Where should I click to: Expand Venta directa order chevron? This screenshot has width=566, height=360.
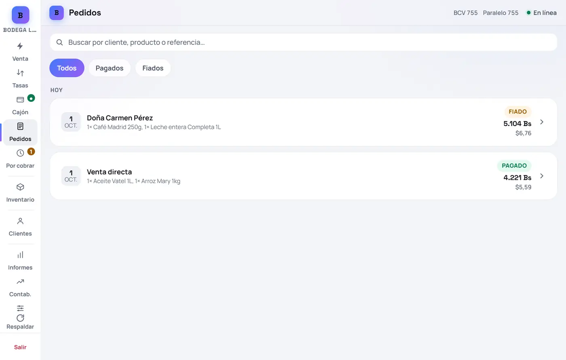542,176
